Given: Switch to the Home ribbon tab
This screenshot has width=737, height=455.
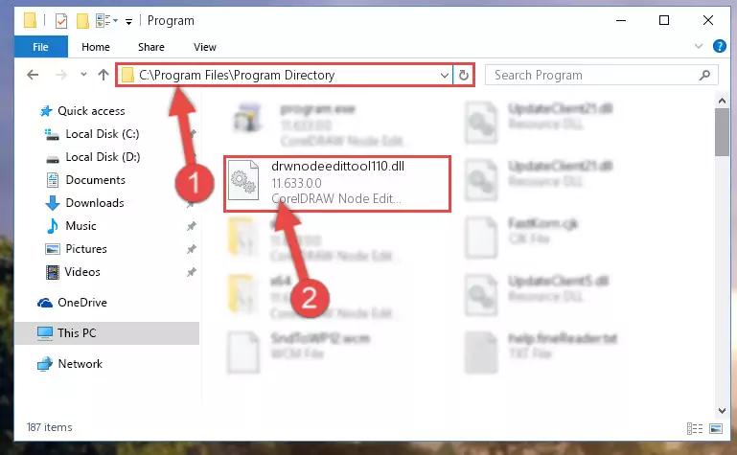Looking at the screenshot, I should (x=96, y=47).
